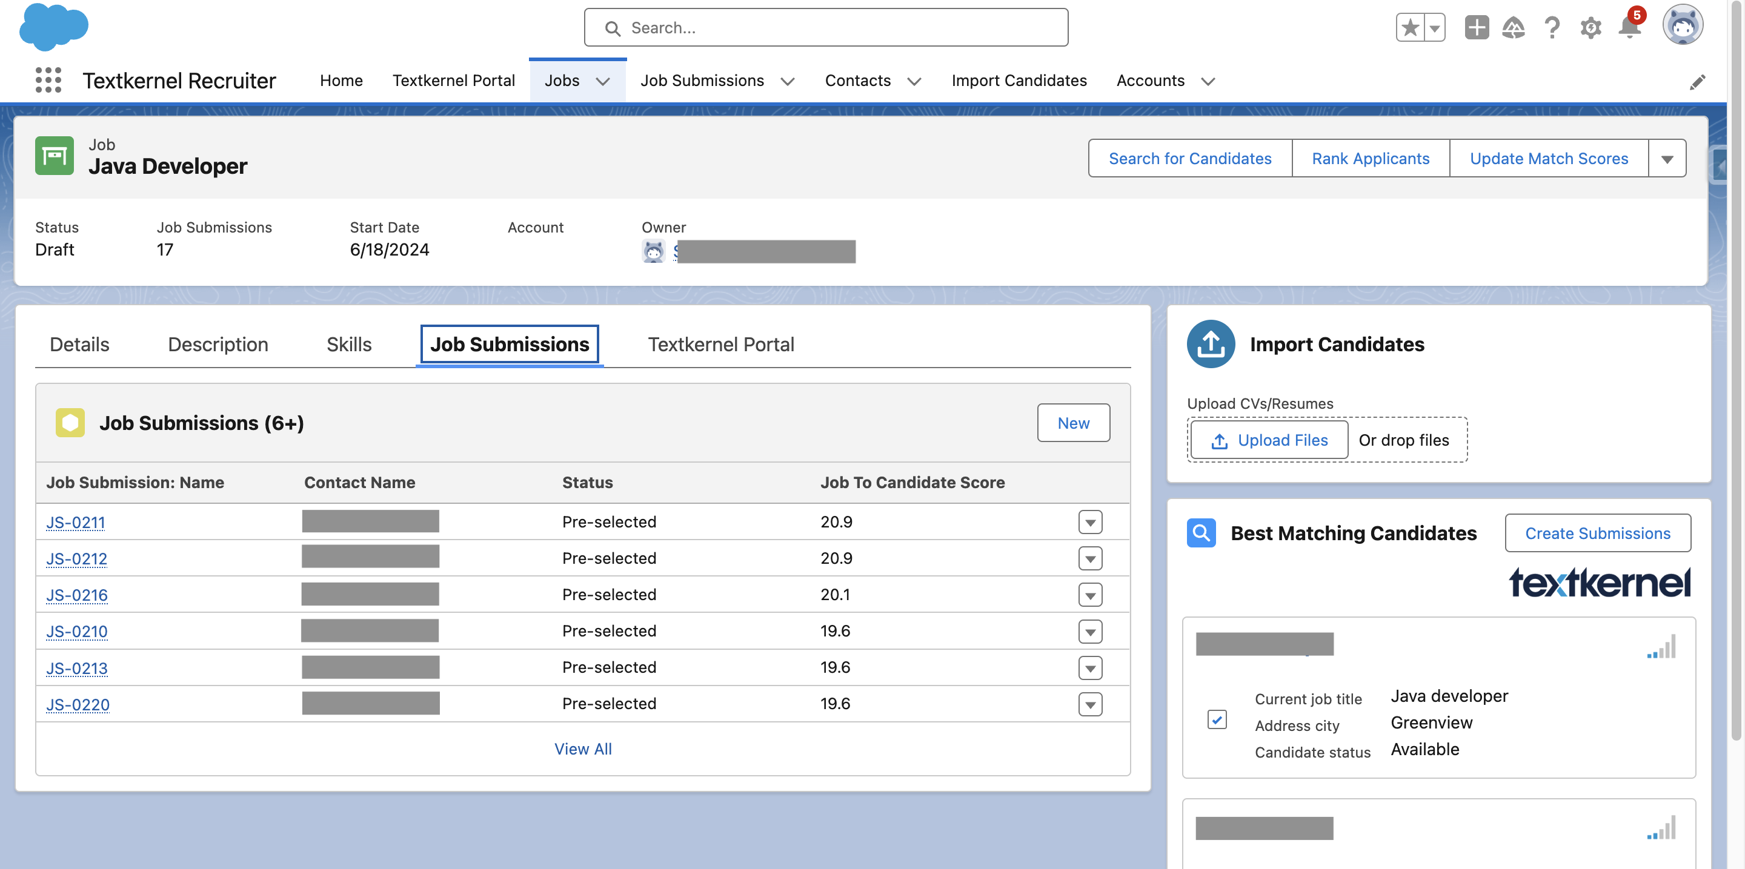Screen dimensions: 1745x869
Task: Add page to Favorites star
Action: pyautogui.click(x=1411, y=28)
